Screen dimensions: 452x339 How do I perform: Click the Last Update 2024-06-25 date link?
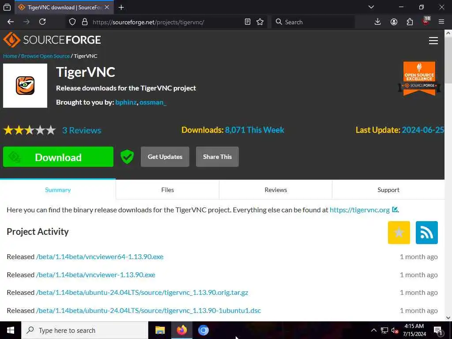(x=423, y=130)
